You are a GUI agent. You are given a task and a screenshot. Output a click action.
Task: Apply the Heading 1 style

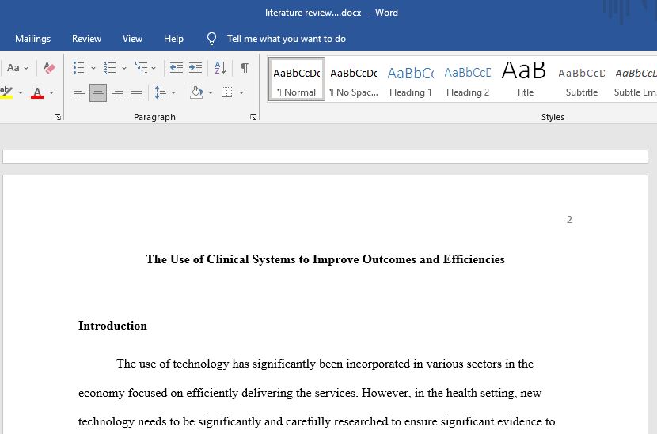pos(410,80)
